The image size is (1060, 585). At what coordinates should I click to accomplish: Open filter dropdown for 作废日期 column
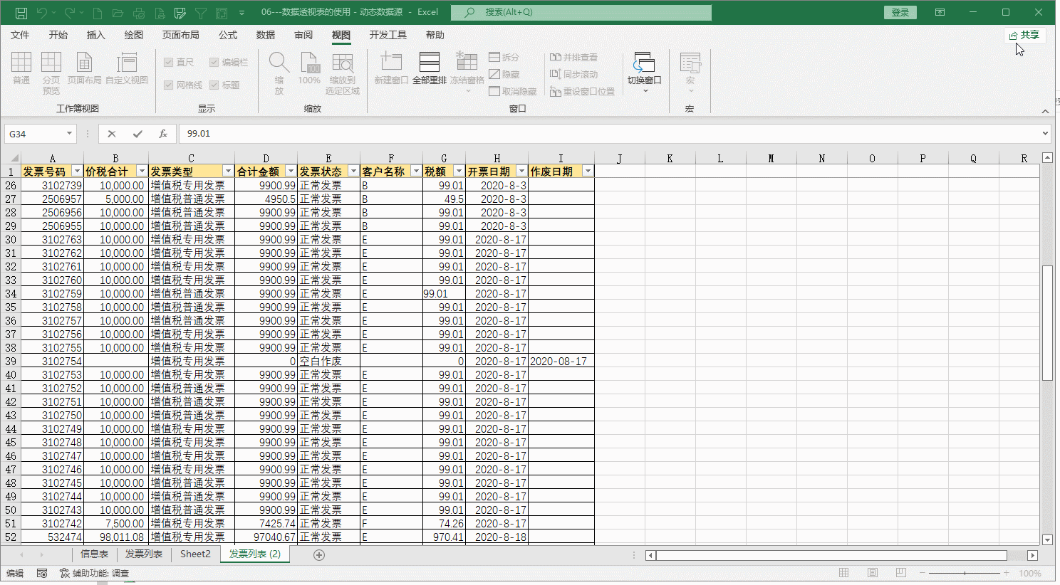(x=588, y=172)
